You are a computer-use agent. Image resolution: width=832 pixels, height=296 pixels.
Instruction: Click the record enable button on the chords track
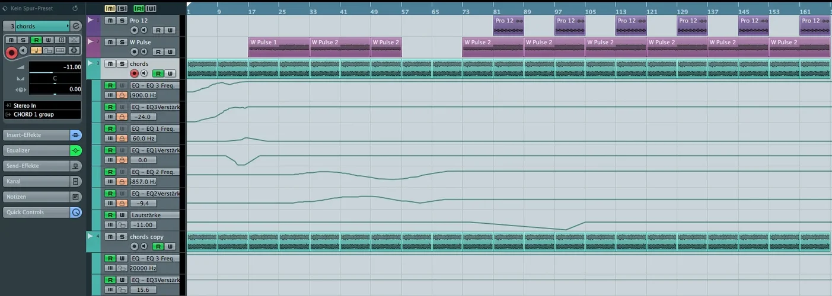(134, 73)
